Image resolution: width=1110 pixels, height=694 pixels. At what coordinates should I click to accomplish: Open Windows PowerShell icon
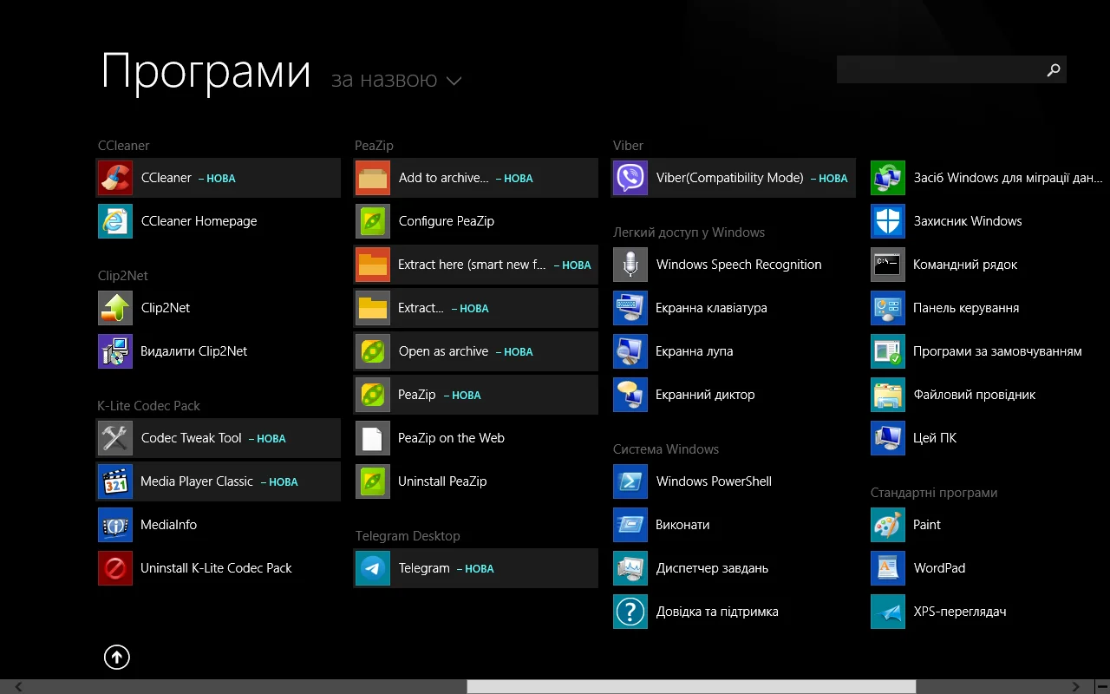630,481
